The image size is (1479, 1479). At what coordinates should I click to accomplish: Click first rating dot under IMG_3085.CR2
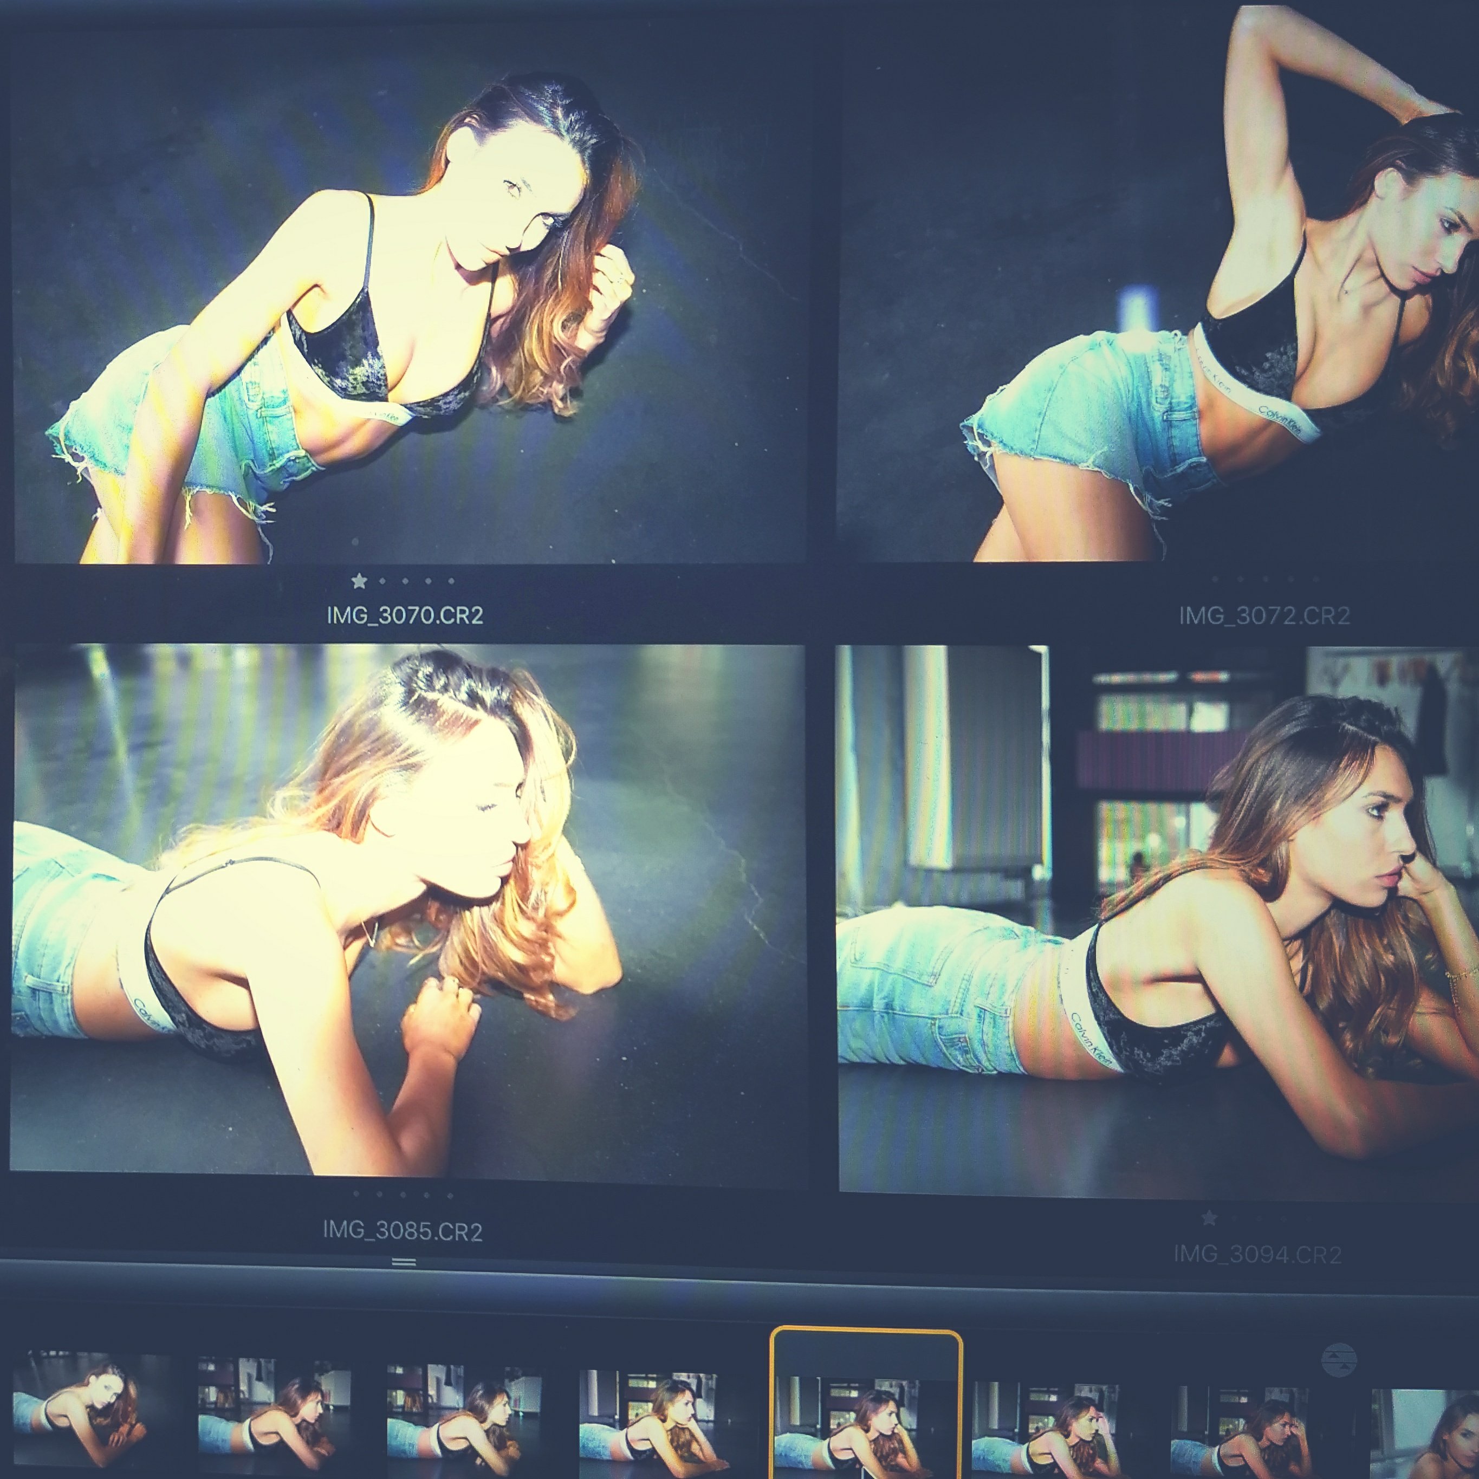point(356,1194)
